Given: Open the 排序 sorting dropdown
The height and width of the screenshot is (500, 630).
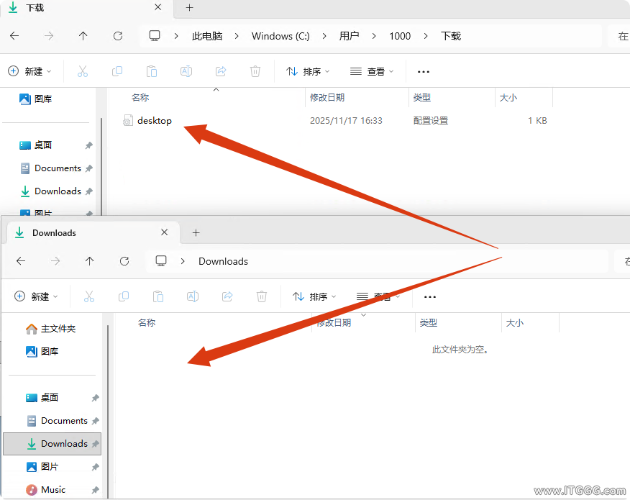Looking at the screenshot, I should [x=308, y=71].
